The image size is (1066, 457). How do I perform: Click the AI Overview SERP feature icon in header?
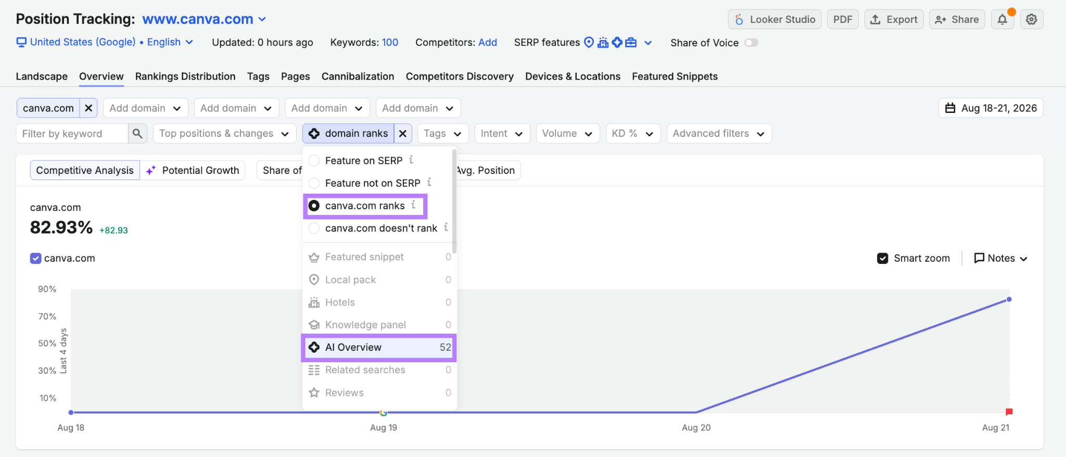click(617, 42)
